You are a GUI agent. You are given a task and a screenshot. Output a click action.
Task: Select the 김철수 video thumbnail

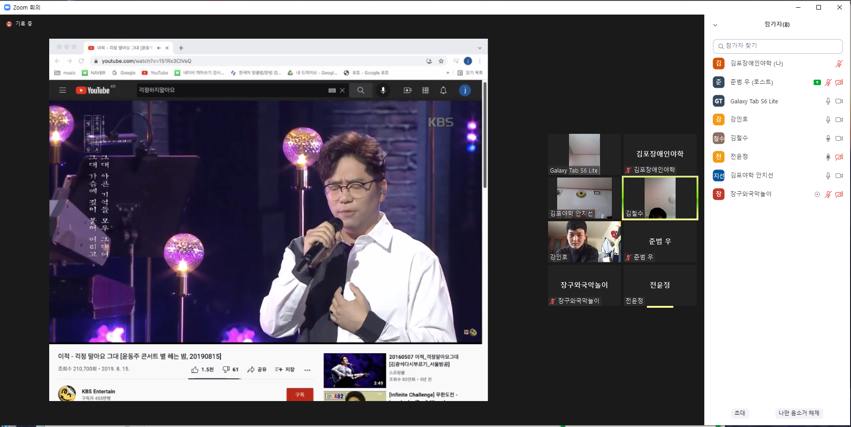(x=660, y=198)
